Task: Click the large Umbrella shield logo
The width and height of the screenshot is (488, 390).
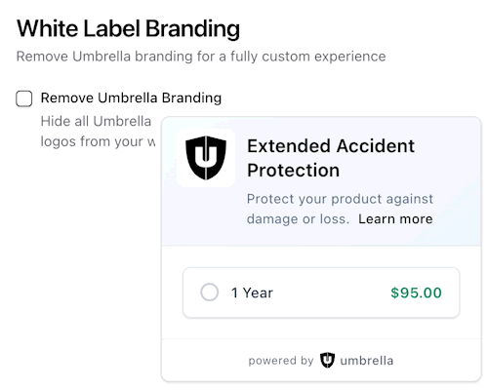Action: coord(206,158)
